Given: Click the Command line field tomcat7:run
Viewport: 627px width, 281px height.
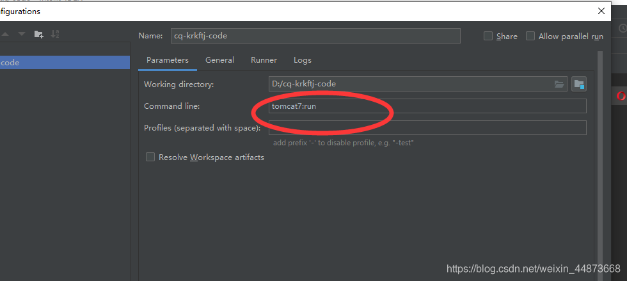Looking at the screenshot, I should (x=427, y=106).
